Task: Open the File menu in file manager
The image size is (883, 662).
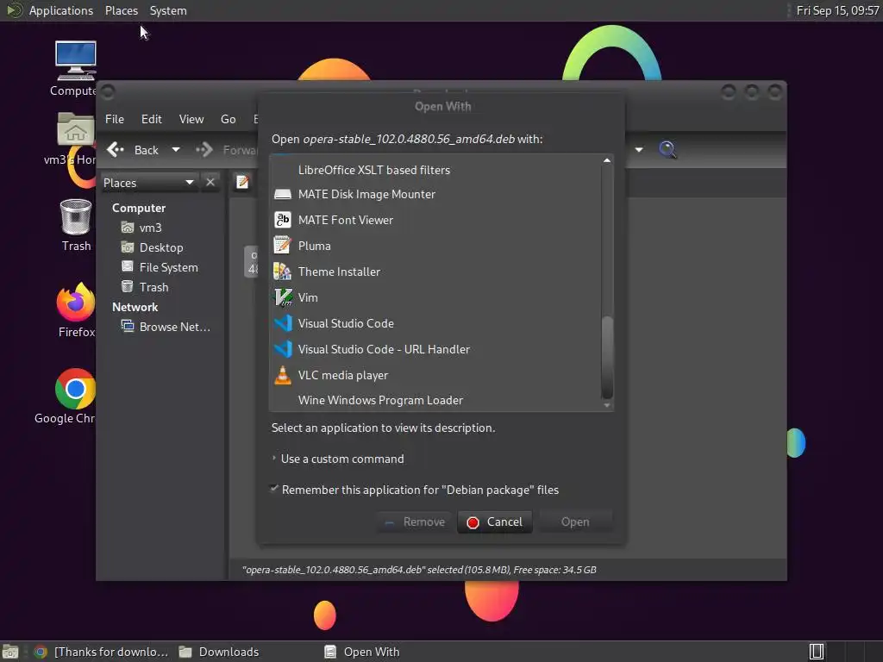Action: 115,119
